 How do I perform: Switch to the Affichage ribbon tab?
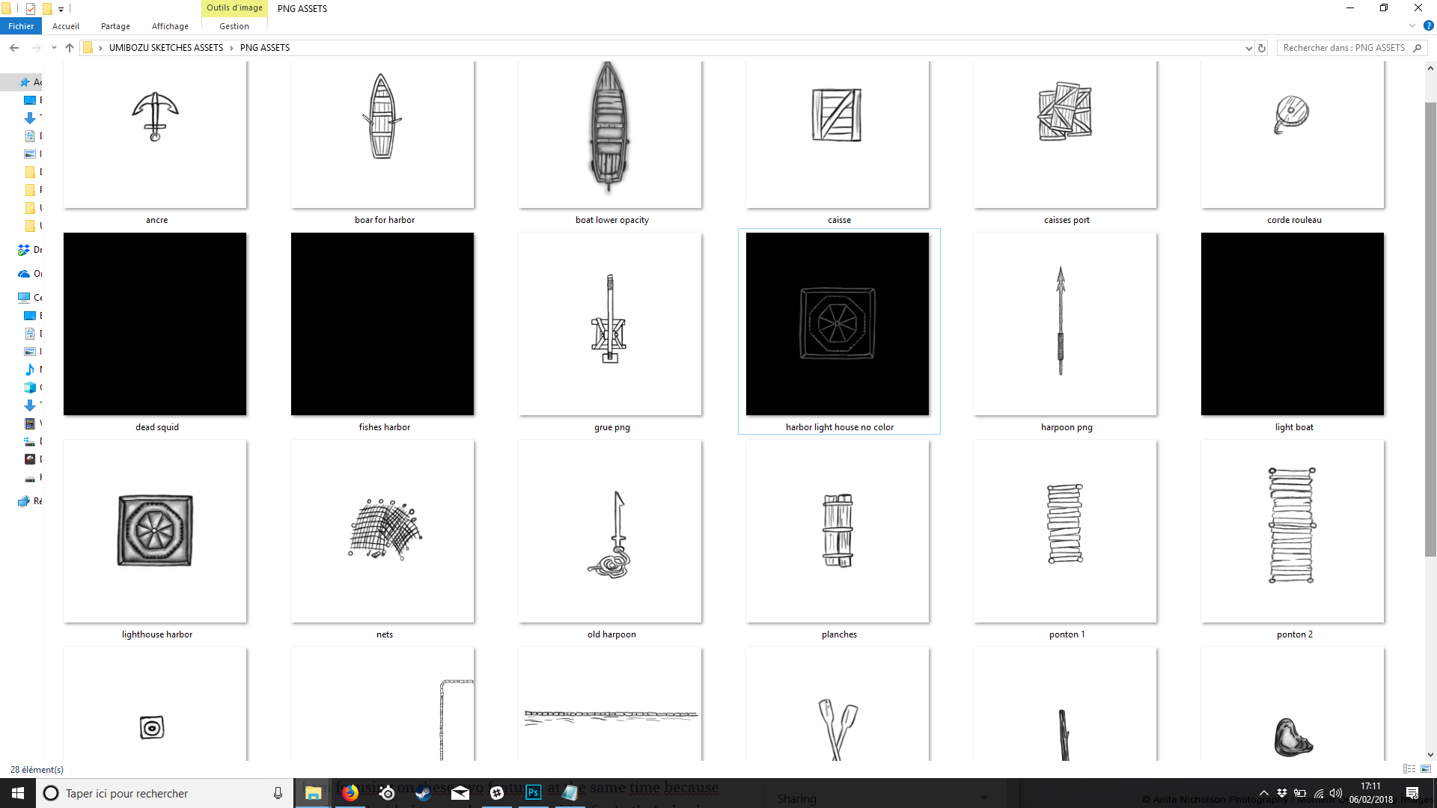pos(170,26)
